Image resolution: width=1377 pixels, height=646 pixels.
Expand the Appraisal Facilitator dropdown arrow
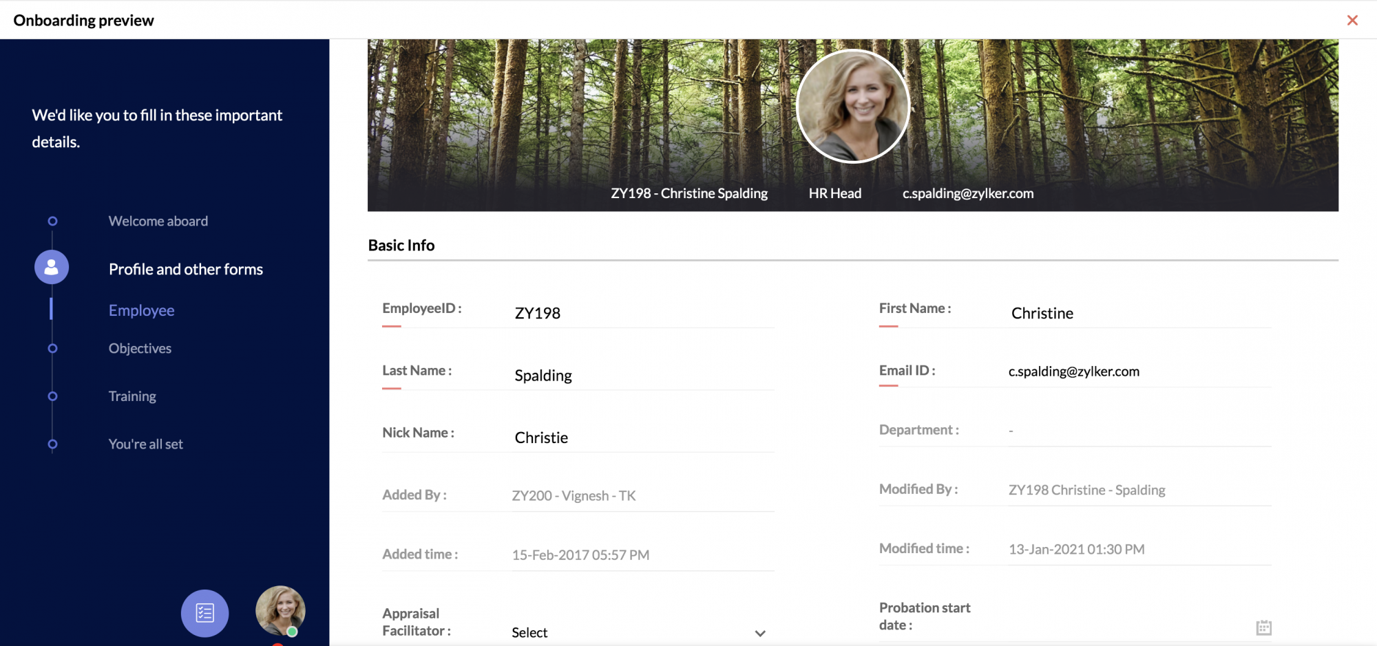click(760, 633)
